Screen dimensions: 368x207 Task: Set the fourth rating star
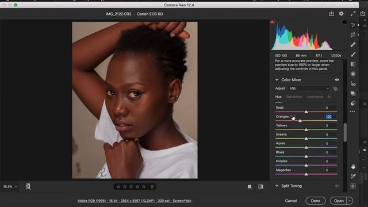point(137,186)
